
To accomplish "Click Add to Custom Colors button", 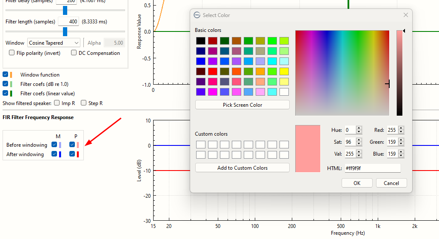I will tap(242, 168).
